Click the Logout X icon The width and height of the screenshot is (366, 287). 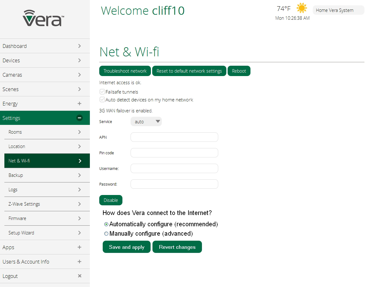(x=80, y=276)
